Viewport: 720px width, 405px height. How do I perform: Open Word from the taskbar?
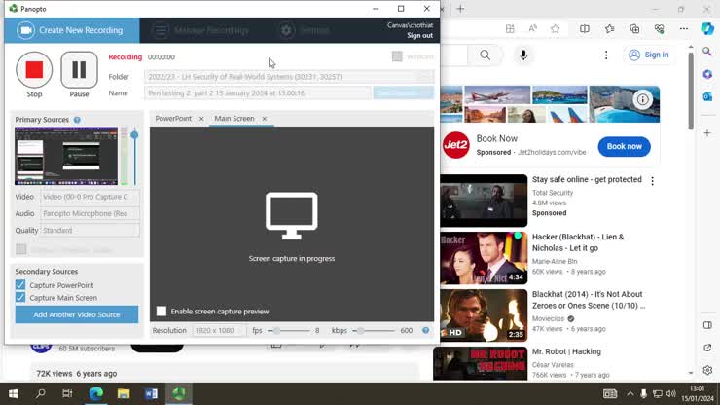click(x=151, y=393)
